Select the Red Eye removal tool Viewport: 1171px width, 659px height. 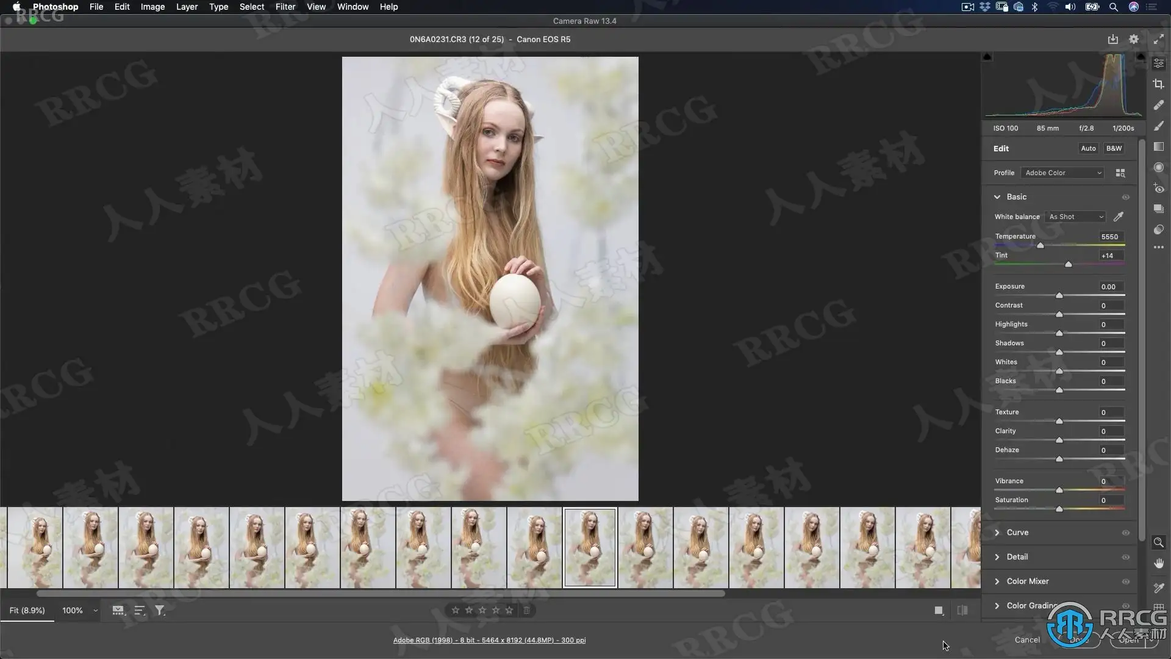(1159, 189)
